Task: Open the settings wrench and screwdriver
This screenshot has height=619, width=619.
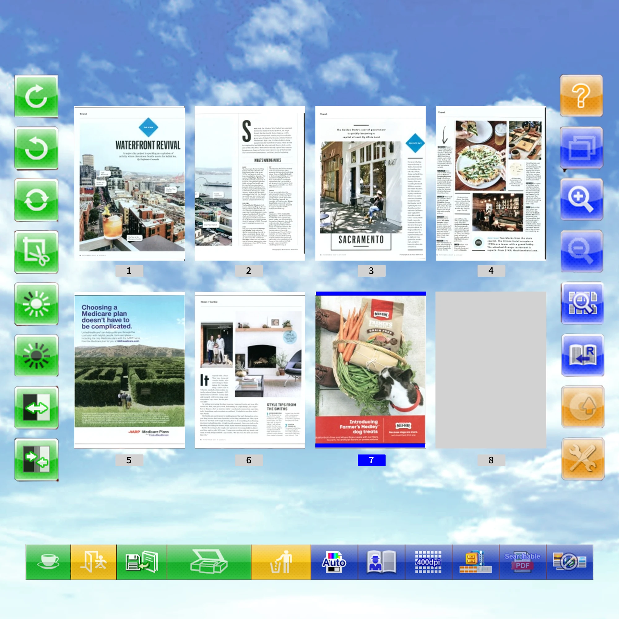Action: coord(582,459)
